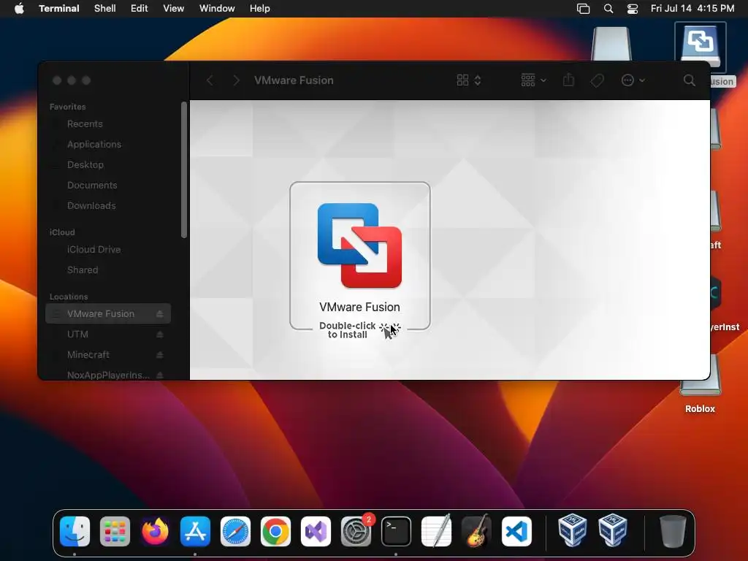This screenshot has height=561, width=748.
Task: Open the More actions ellipsis menu
Action: tap(633, 80)
